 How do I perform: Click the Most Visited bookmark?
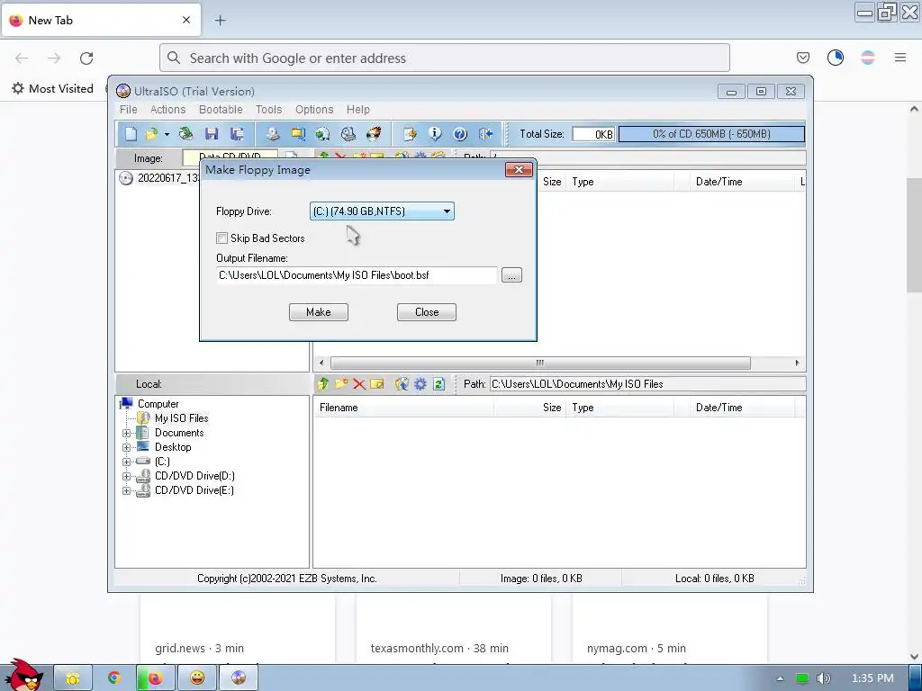[x=53, y=89]
